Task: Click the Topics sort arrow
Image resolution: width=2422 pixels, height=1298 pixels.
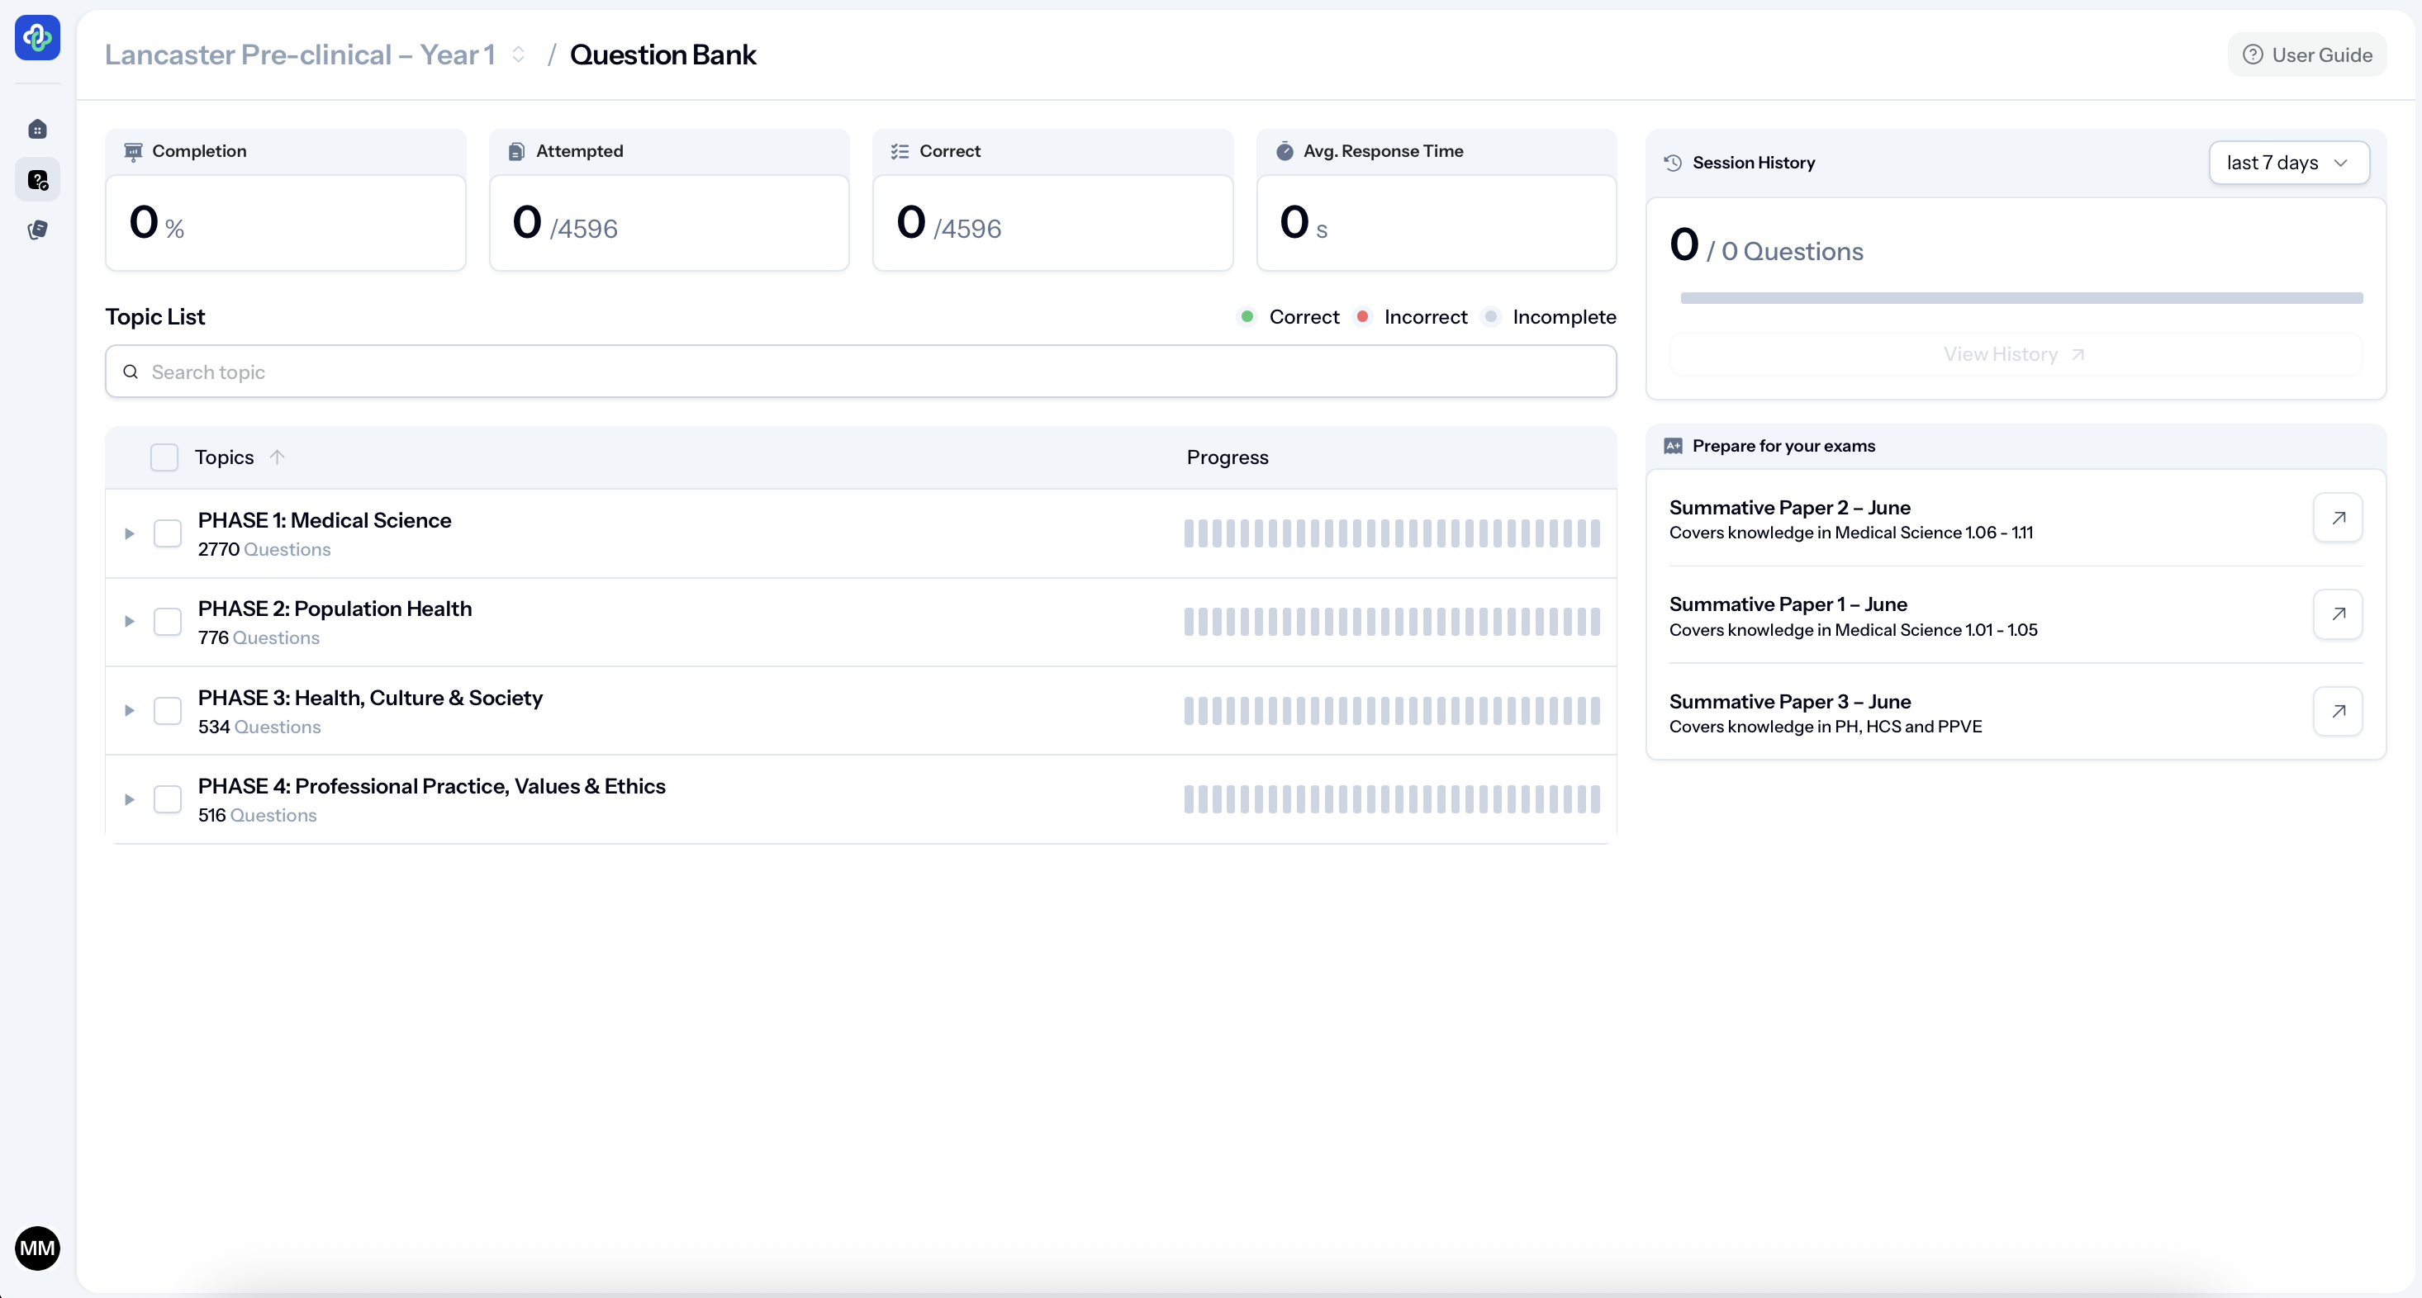Action: (277, 457)
